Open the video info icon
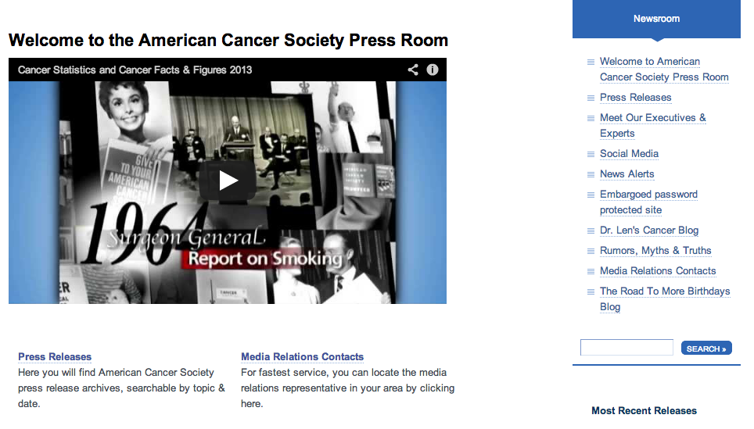 [433, 70]
